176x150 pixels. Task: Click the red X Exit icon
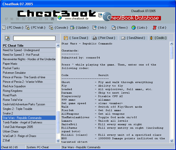[x=154, y=28]
